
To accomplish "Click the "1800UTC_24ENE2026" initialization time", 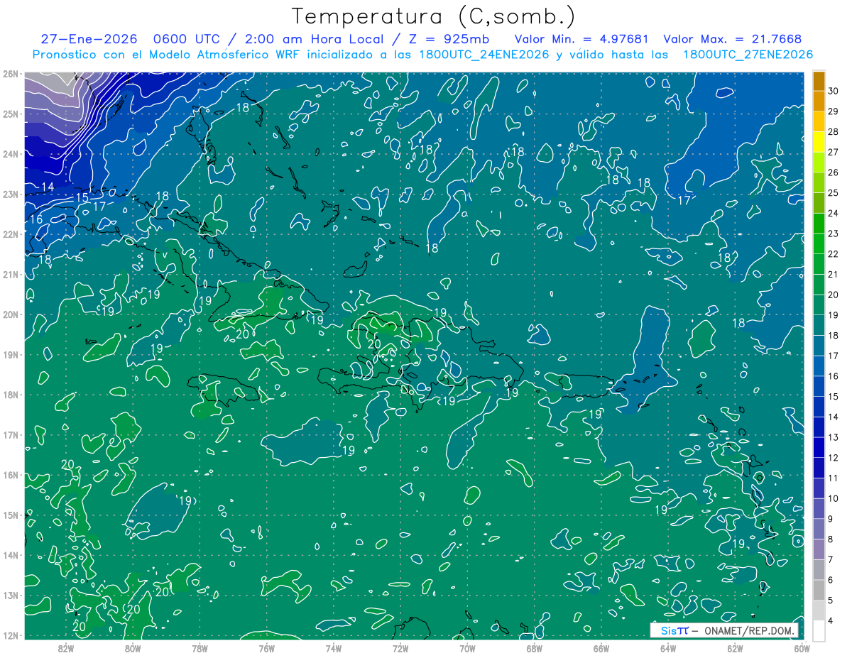I will pyautogui.click(x=484, y=55).
